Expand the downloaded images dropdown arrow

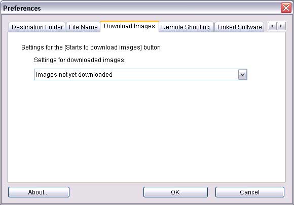point(242,75)
